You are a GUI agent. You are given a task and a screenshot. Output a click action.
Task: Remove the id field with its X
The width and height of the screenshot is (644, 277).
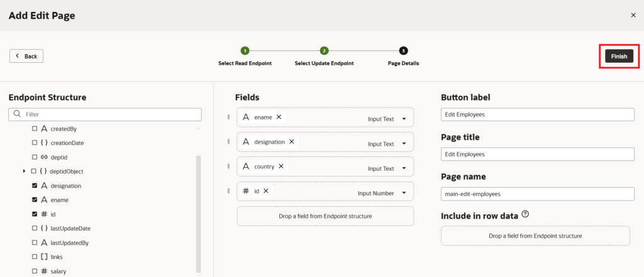(x=266, y=191)
